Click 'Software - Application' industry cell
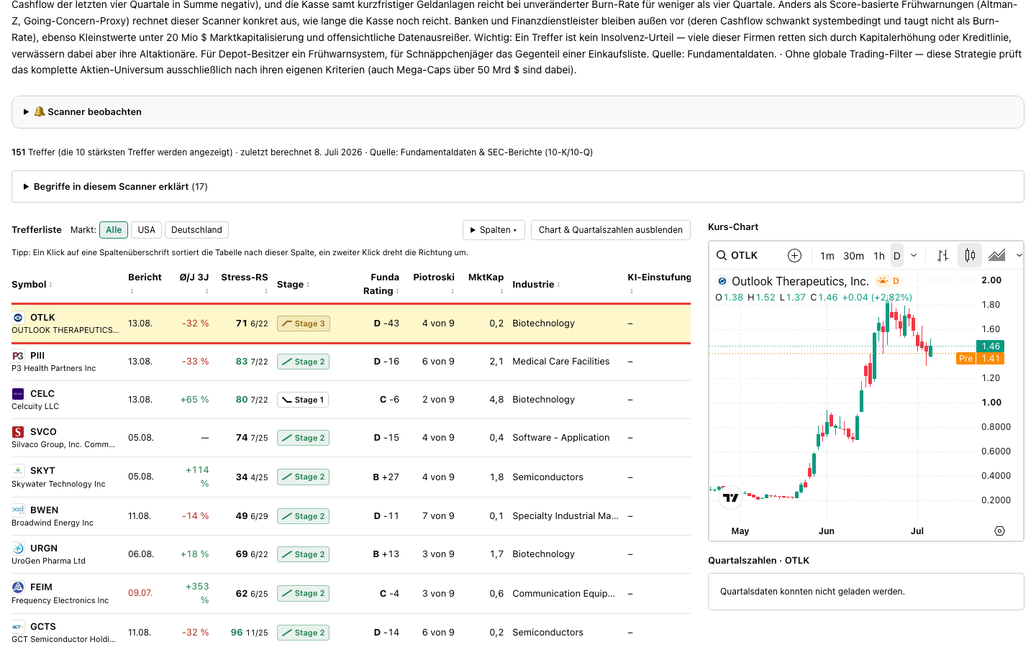This screenshot has height=647, width=1036. click(560, 438)
